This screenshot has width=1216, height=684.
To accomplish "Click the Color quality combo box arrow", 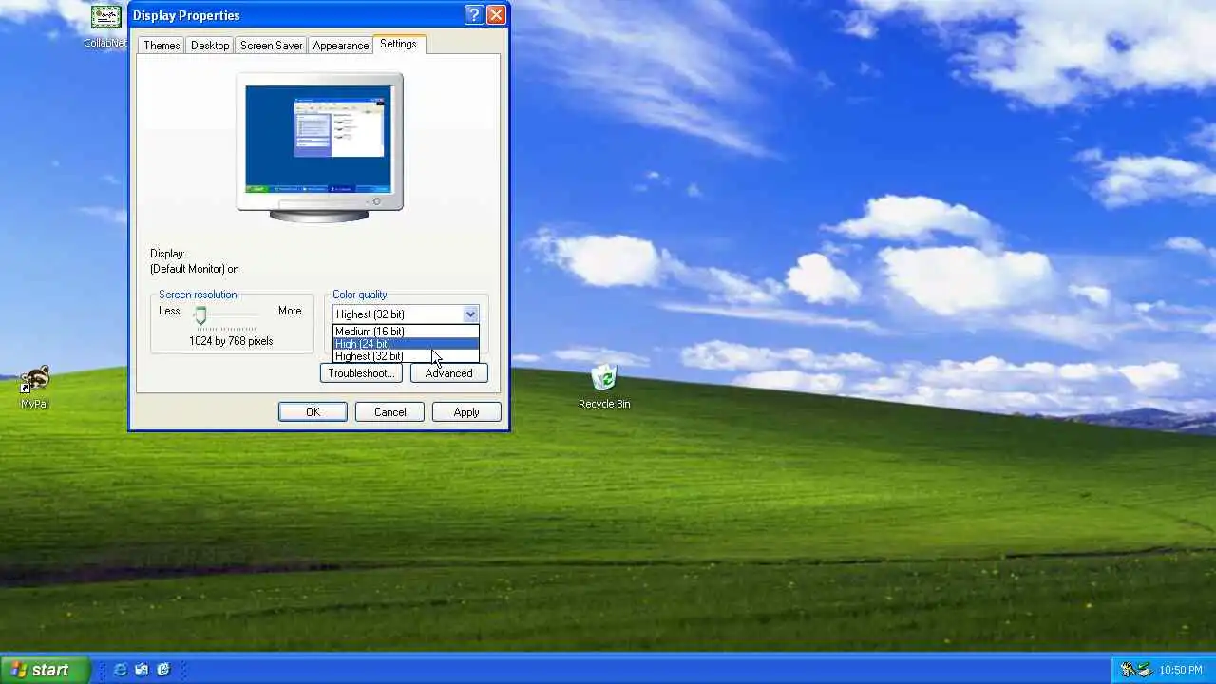I will (x=470, y=314).
